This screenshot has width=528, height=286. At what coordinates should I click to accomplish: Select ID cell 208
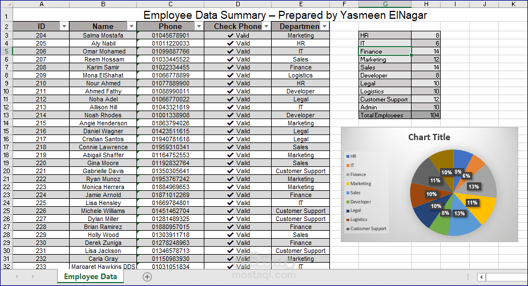[41, 67]
